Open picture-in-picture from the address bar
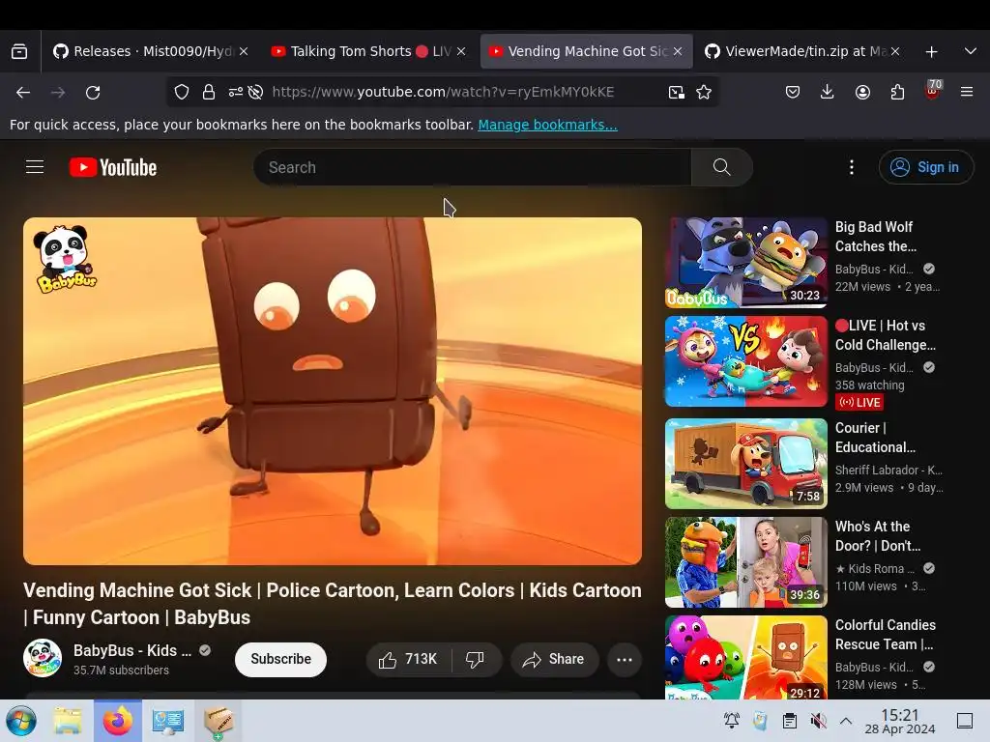The height and width of the screenshot is (742, 990). point(676,92)
